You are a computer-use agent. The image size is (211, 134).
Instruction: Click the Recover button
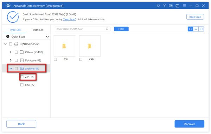click(189, 124)
